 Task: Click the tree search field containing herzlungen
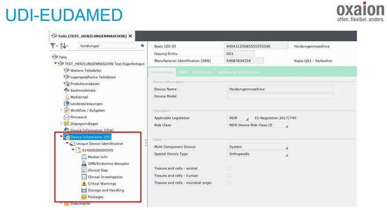(x=108, y=46)
